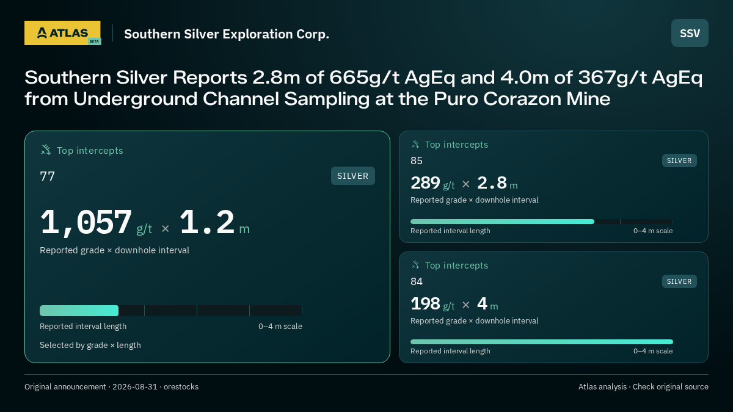Click the 289 g/t grade value

click(x=432, y=183)
